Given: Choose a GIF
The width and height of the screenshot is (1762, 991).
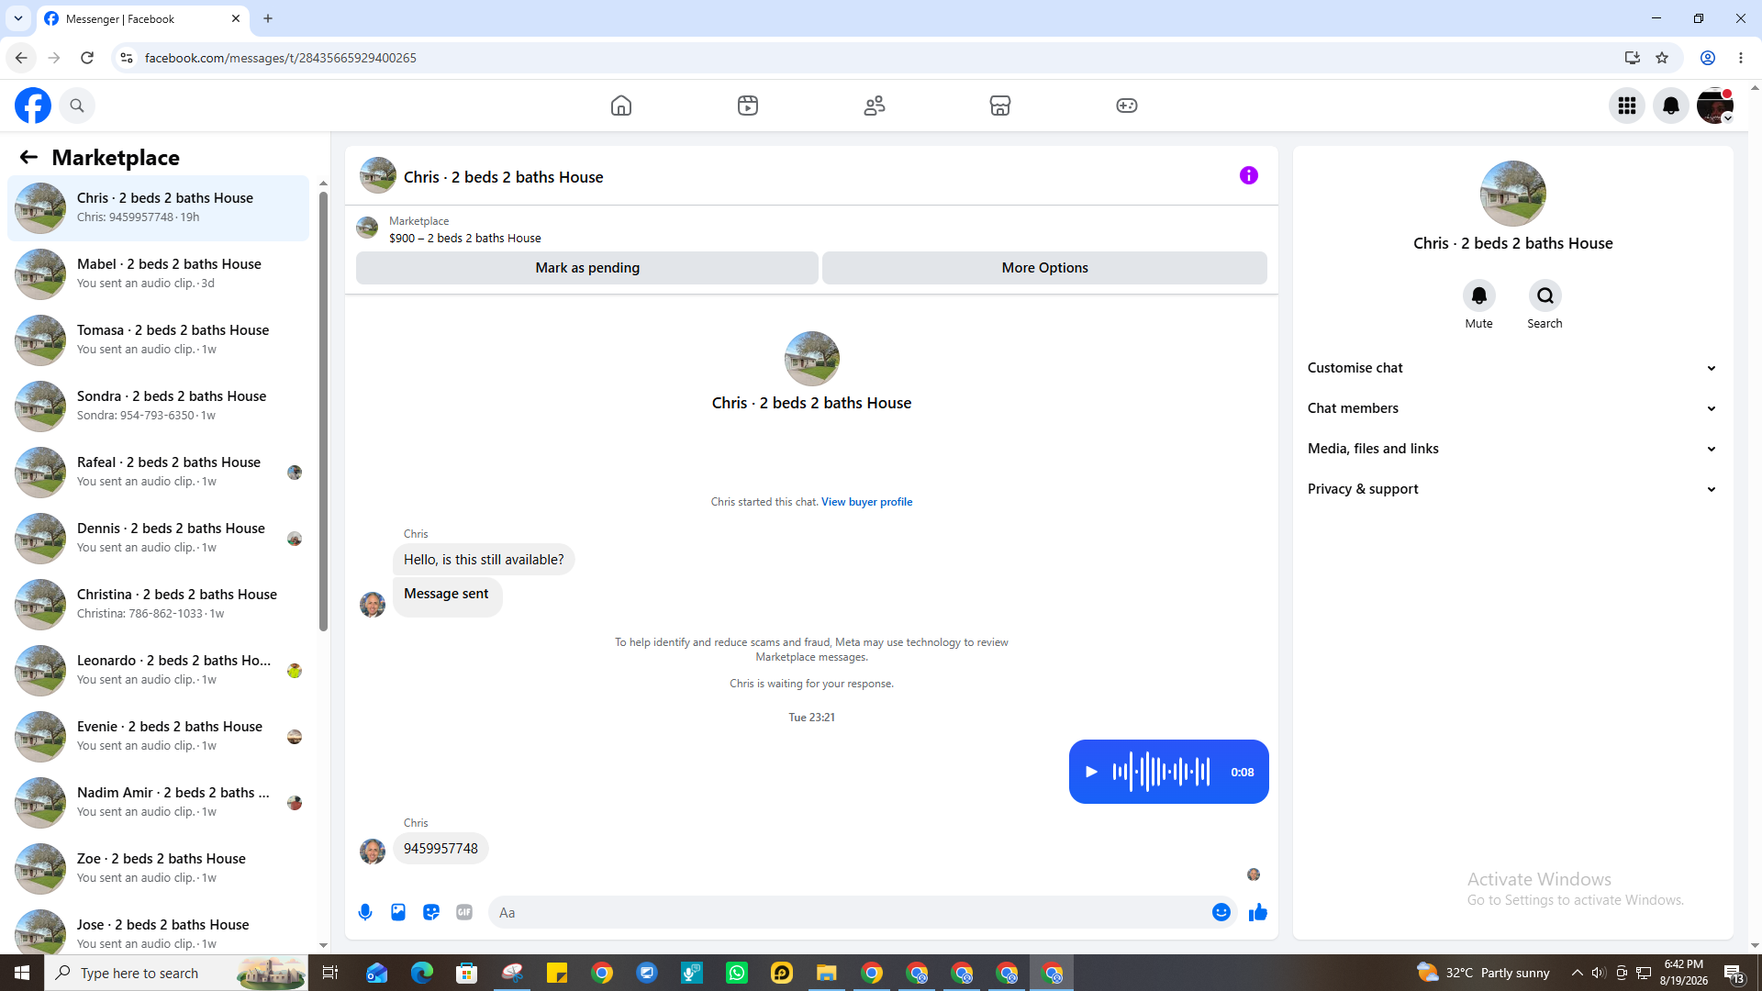Looking at the screenshot, I should [464, 912].
